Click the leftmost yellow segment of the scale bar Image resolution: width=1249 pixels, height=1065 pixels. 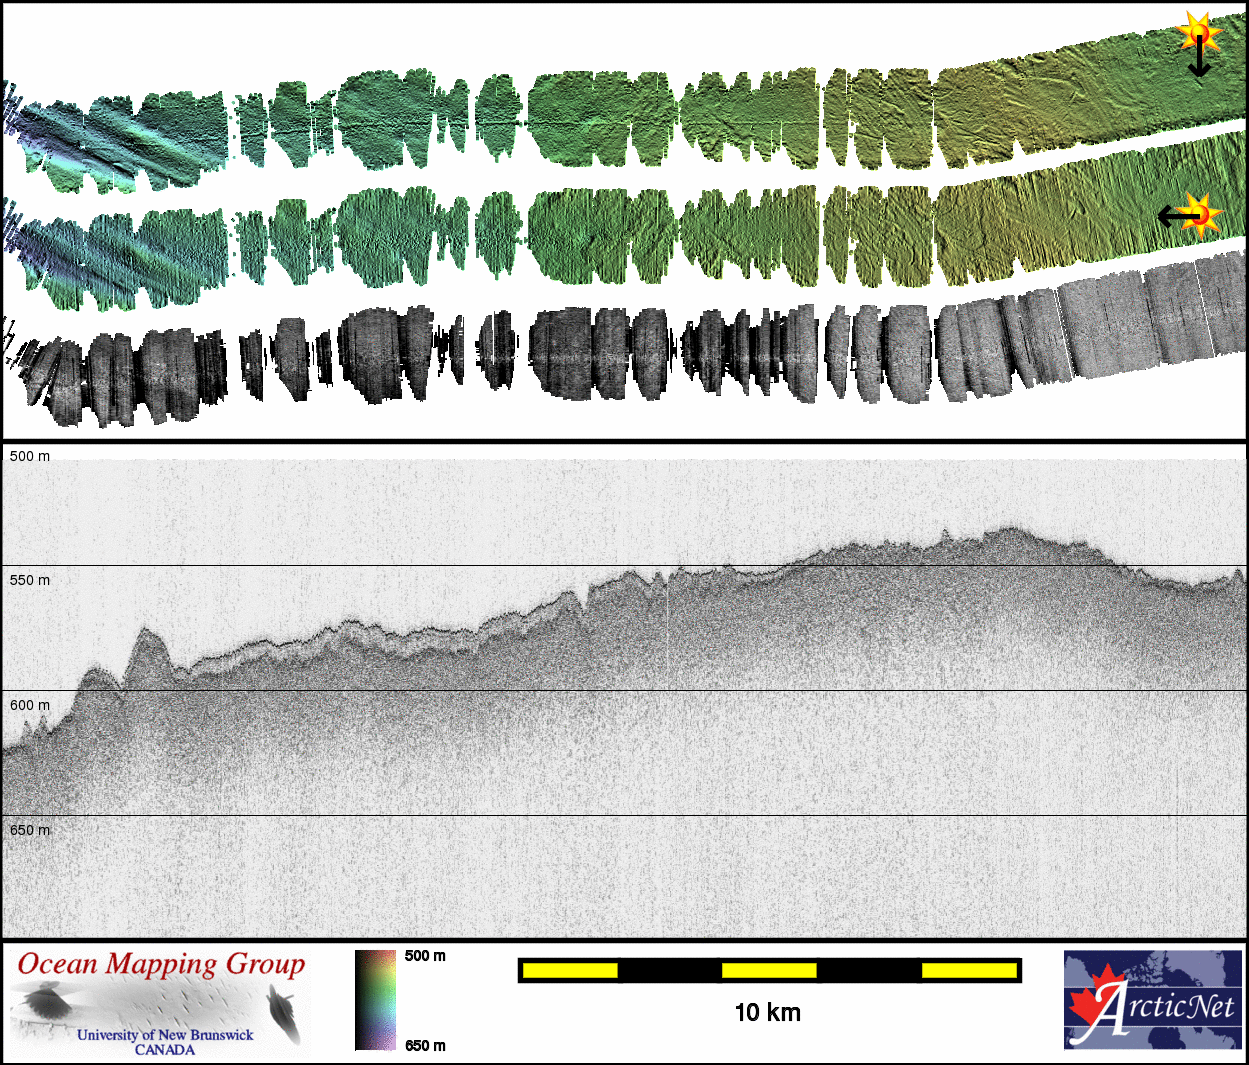[x=570, y=970]
